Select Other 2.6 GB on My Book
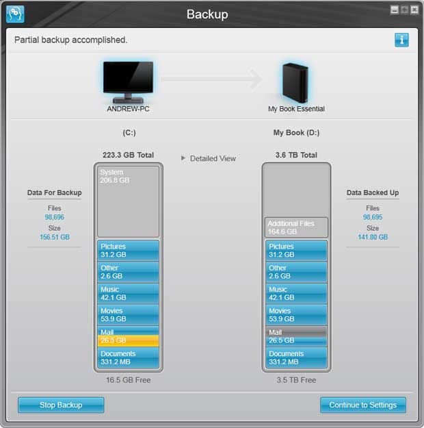The height and width of the screenshot is (428, 424). pos(296,272)
